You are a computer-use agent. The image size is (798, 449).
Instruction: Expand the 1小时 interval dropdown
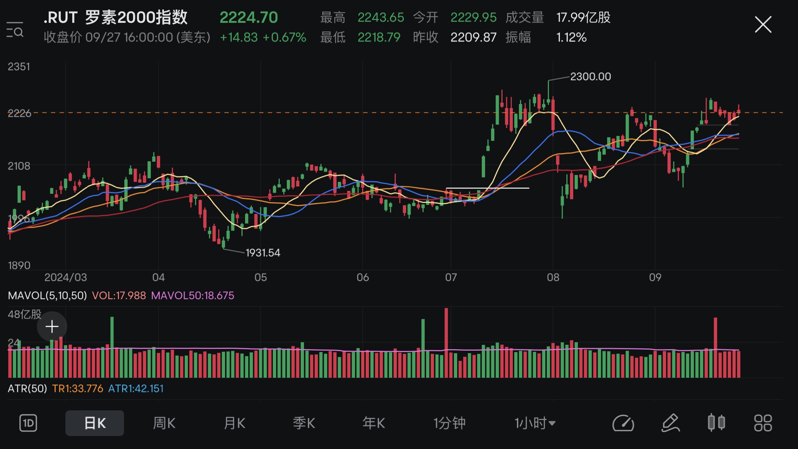[535, 423]
